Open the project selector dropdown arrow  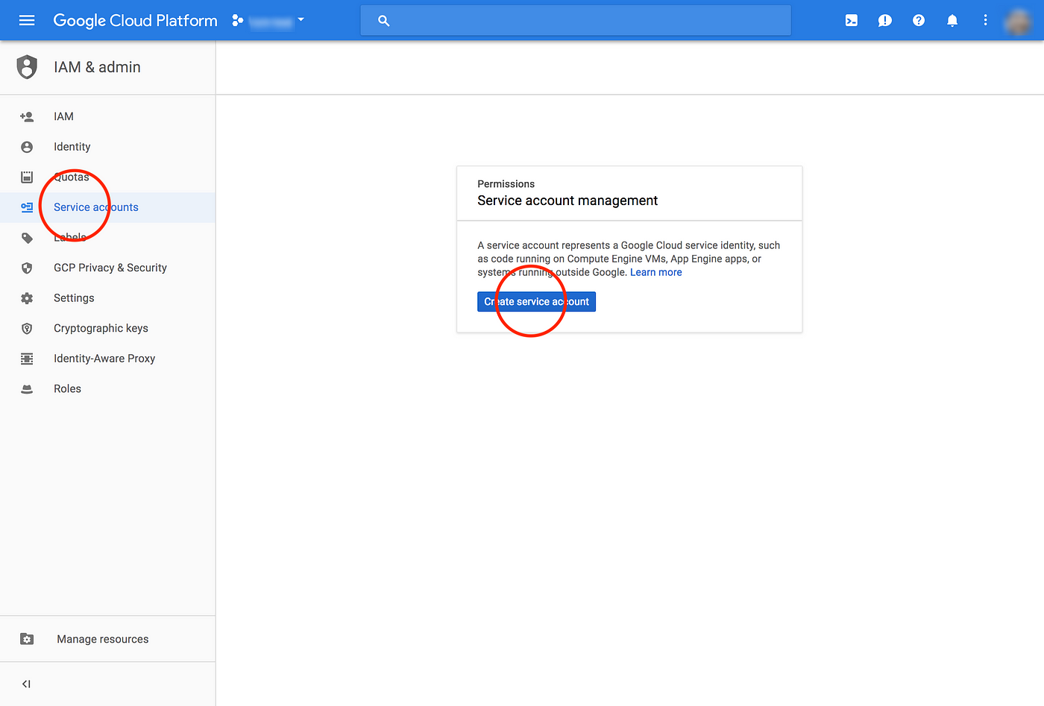[x=301, y=19]
